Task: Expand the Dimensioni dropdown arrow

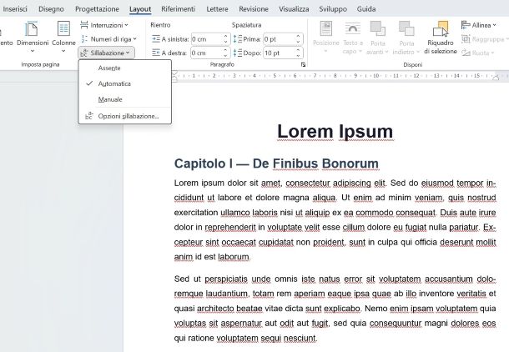Action: (x=33, y=51)
